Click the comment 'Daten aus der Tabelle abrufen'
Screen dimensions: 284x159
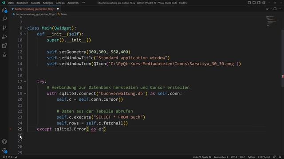coord(95,111)
